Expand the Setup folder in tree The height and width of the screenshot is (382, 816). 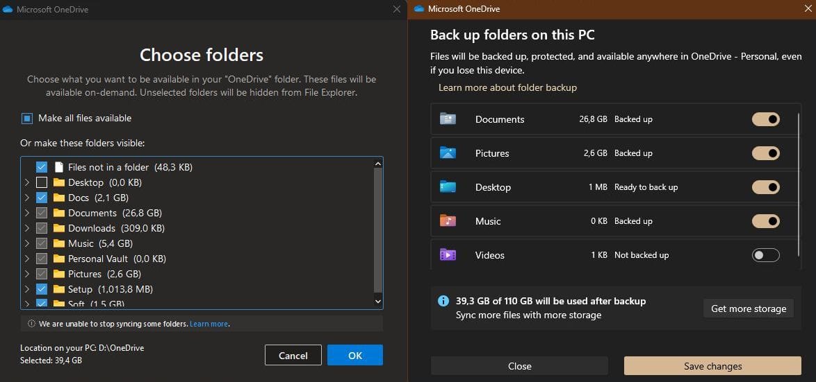point(27,289)
